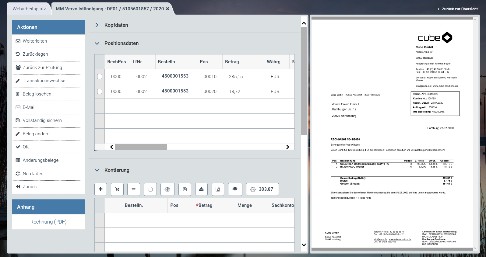486x257 pixels.
Task: Switch to the Webarbeitsplatz tab
Action: 29,9
